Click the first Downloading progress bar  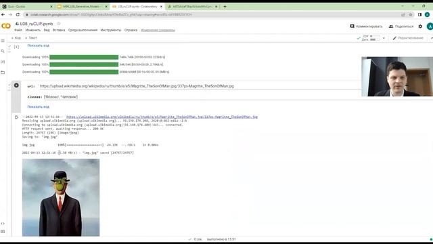pos(84,57)
